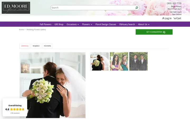Click the shopping cart icon
This screenshot has width=190, height=119.
pos(175,18)
